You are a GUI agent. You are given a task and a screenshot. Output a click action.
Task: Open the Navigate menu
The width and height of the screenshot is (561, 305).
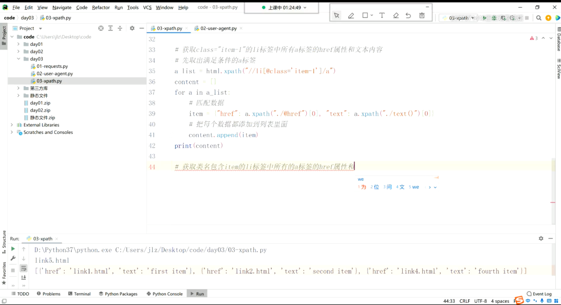coord(62,8)
